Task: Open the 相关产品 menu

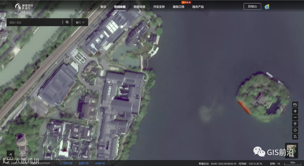Action: coord(198,7)
